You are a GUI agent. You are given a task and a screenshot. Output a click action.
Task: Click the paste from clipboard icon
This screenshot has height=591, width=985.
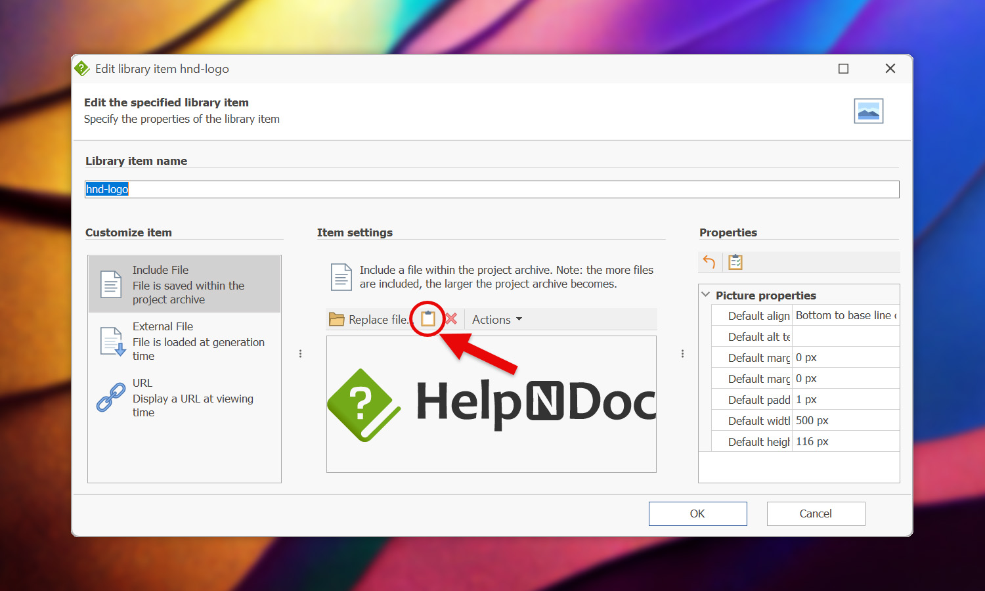coord(428,319)
